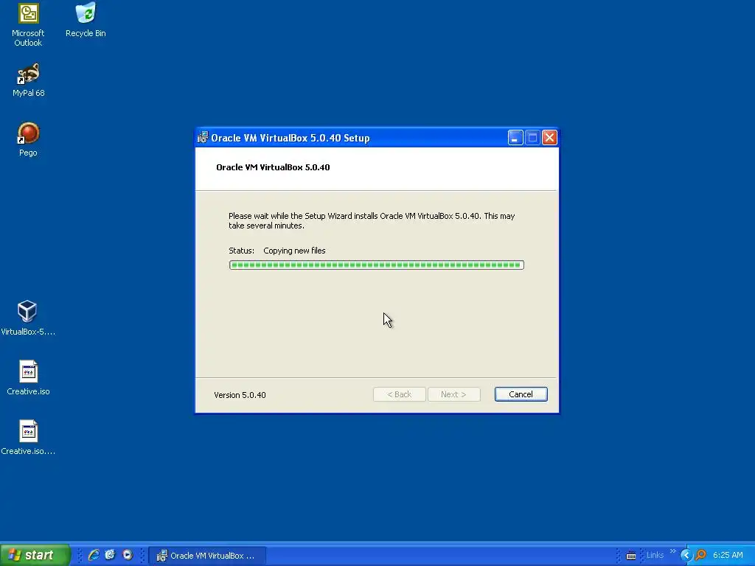755x566 pixels.
Task: Click the 6:25 AM taskbar clock
Action: click(728, 555)
